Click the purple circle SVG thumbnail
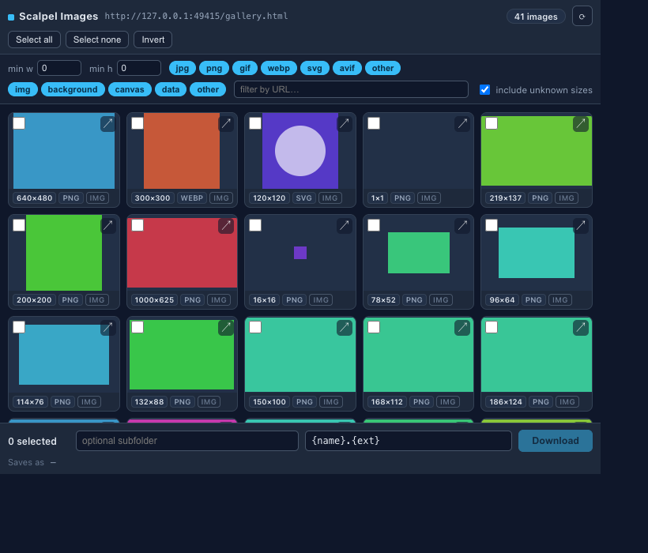The image size is (648, 553). pyautogui.click(x=300, y=151)
